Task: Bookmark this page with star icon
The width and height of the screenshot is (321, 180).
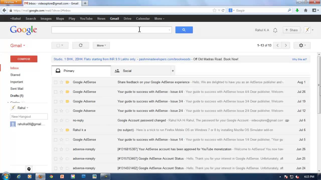Action: click(214, 10)
